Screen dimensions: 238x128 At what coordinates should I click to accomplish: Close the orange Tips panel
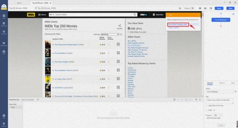pos(198,15)
